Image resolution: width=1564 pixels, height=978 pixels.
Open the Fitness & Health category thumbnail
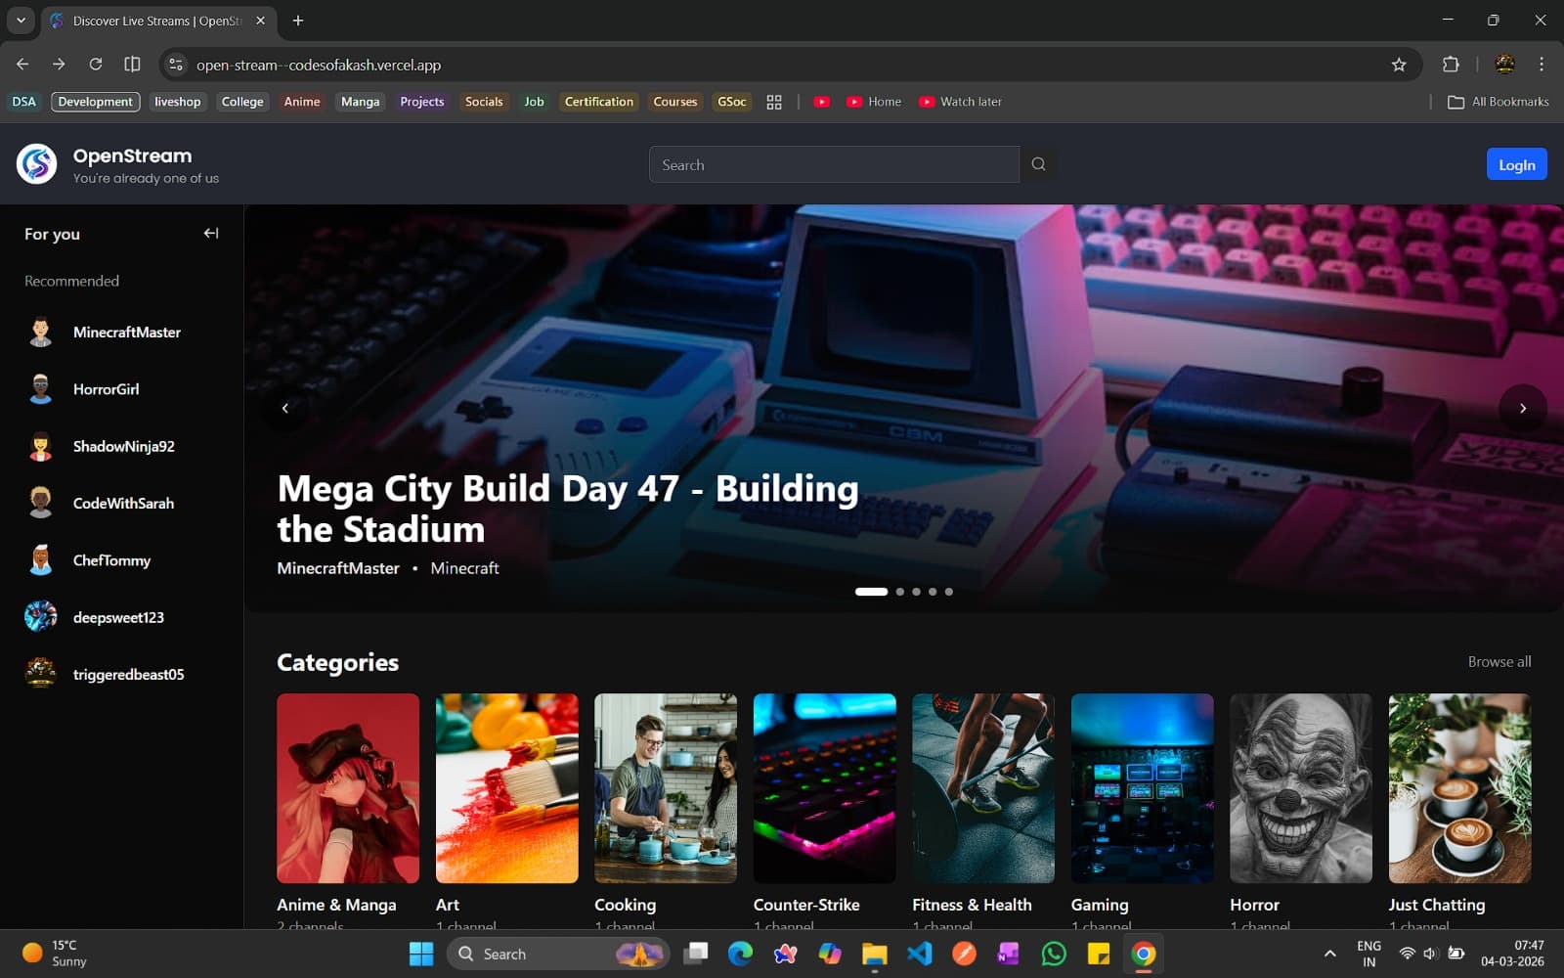pos(983,788)
